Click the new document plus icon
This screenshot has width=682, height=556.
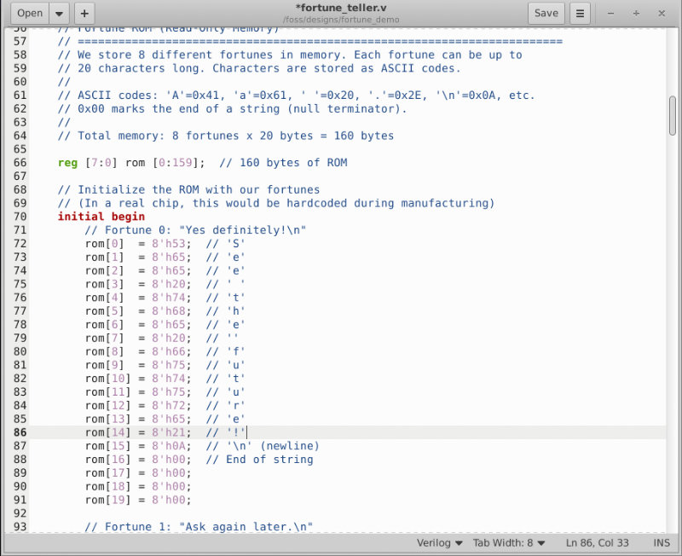[x=84, y=13]
